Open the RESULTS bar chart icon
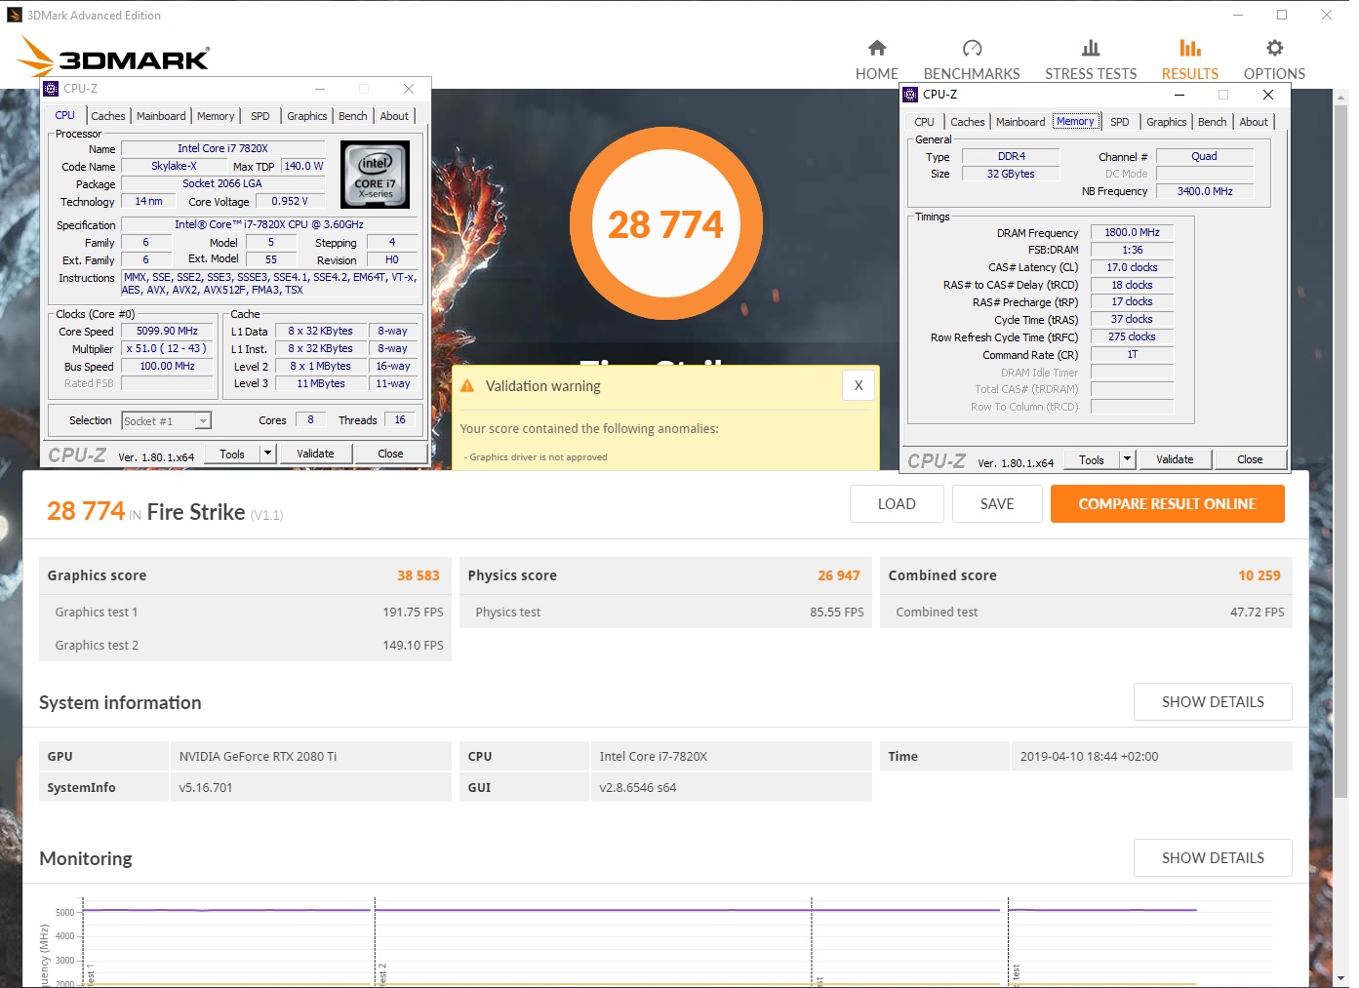The width and height of the screenshot is (1359, 988). 1190,48
